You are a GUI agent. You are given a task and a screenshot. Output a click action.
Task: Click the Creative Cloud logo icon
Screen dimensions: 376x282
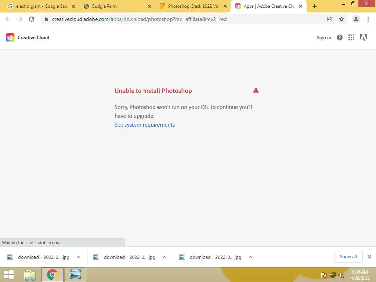(10, 37)
